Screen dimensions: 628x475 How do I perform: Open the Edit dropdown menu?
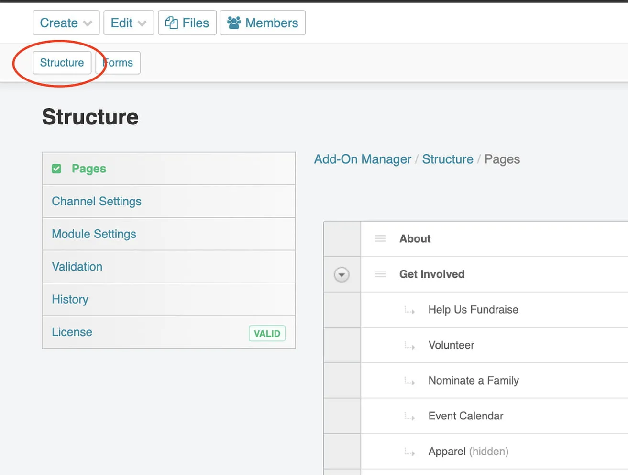[x=129, y=23]
